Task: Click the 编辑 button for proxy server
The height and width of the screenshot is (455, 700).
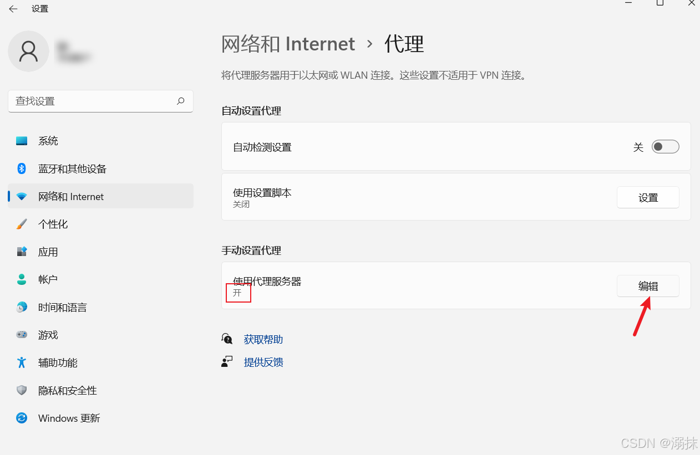Action: point(648,286)
